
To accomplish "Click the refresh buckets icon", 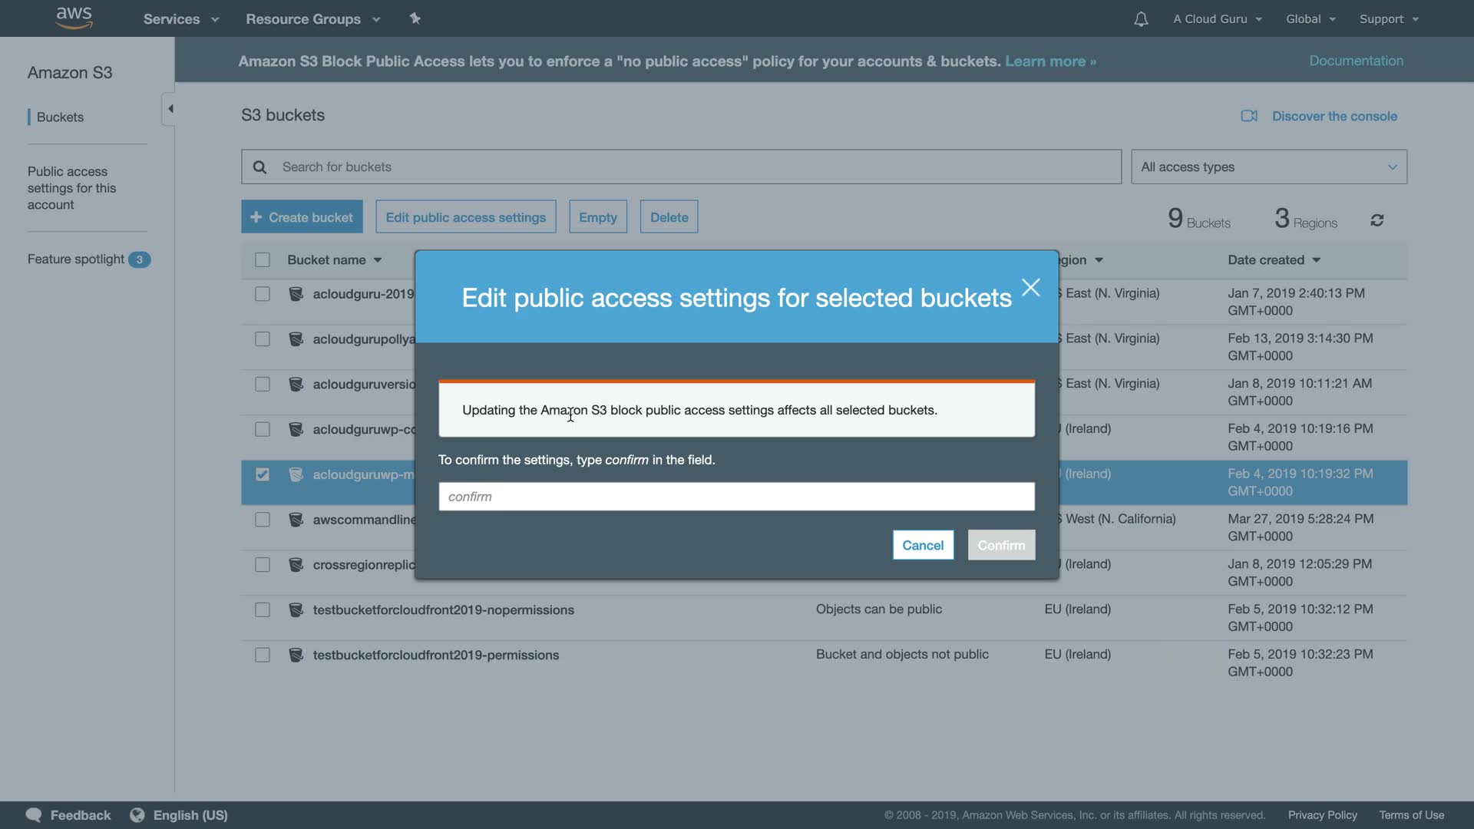I will [1377, 221].
